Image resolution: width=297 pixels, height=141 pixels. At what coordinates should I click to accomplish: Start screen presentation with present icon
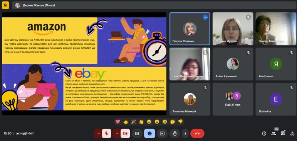(162, 133)
